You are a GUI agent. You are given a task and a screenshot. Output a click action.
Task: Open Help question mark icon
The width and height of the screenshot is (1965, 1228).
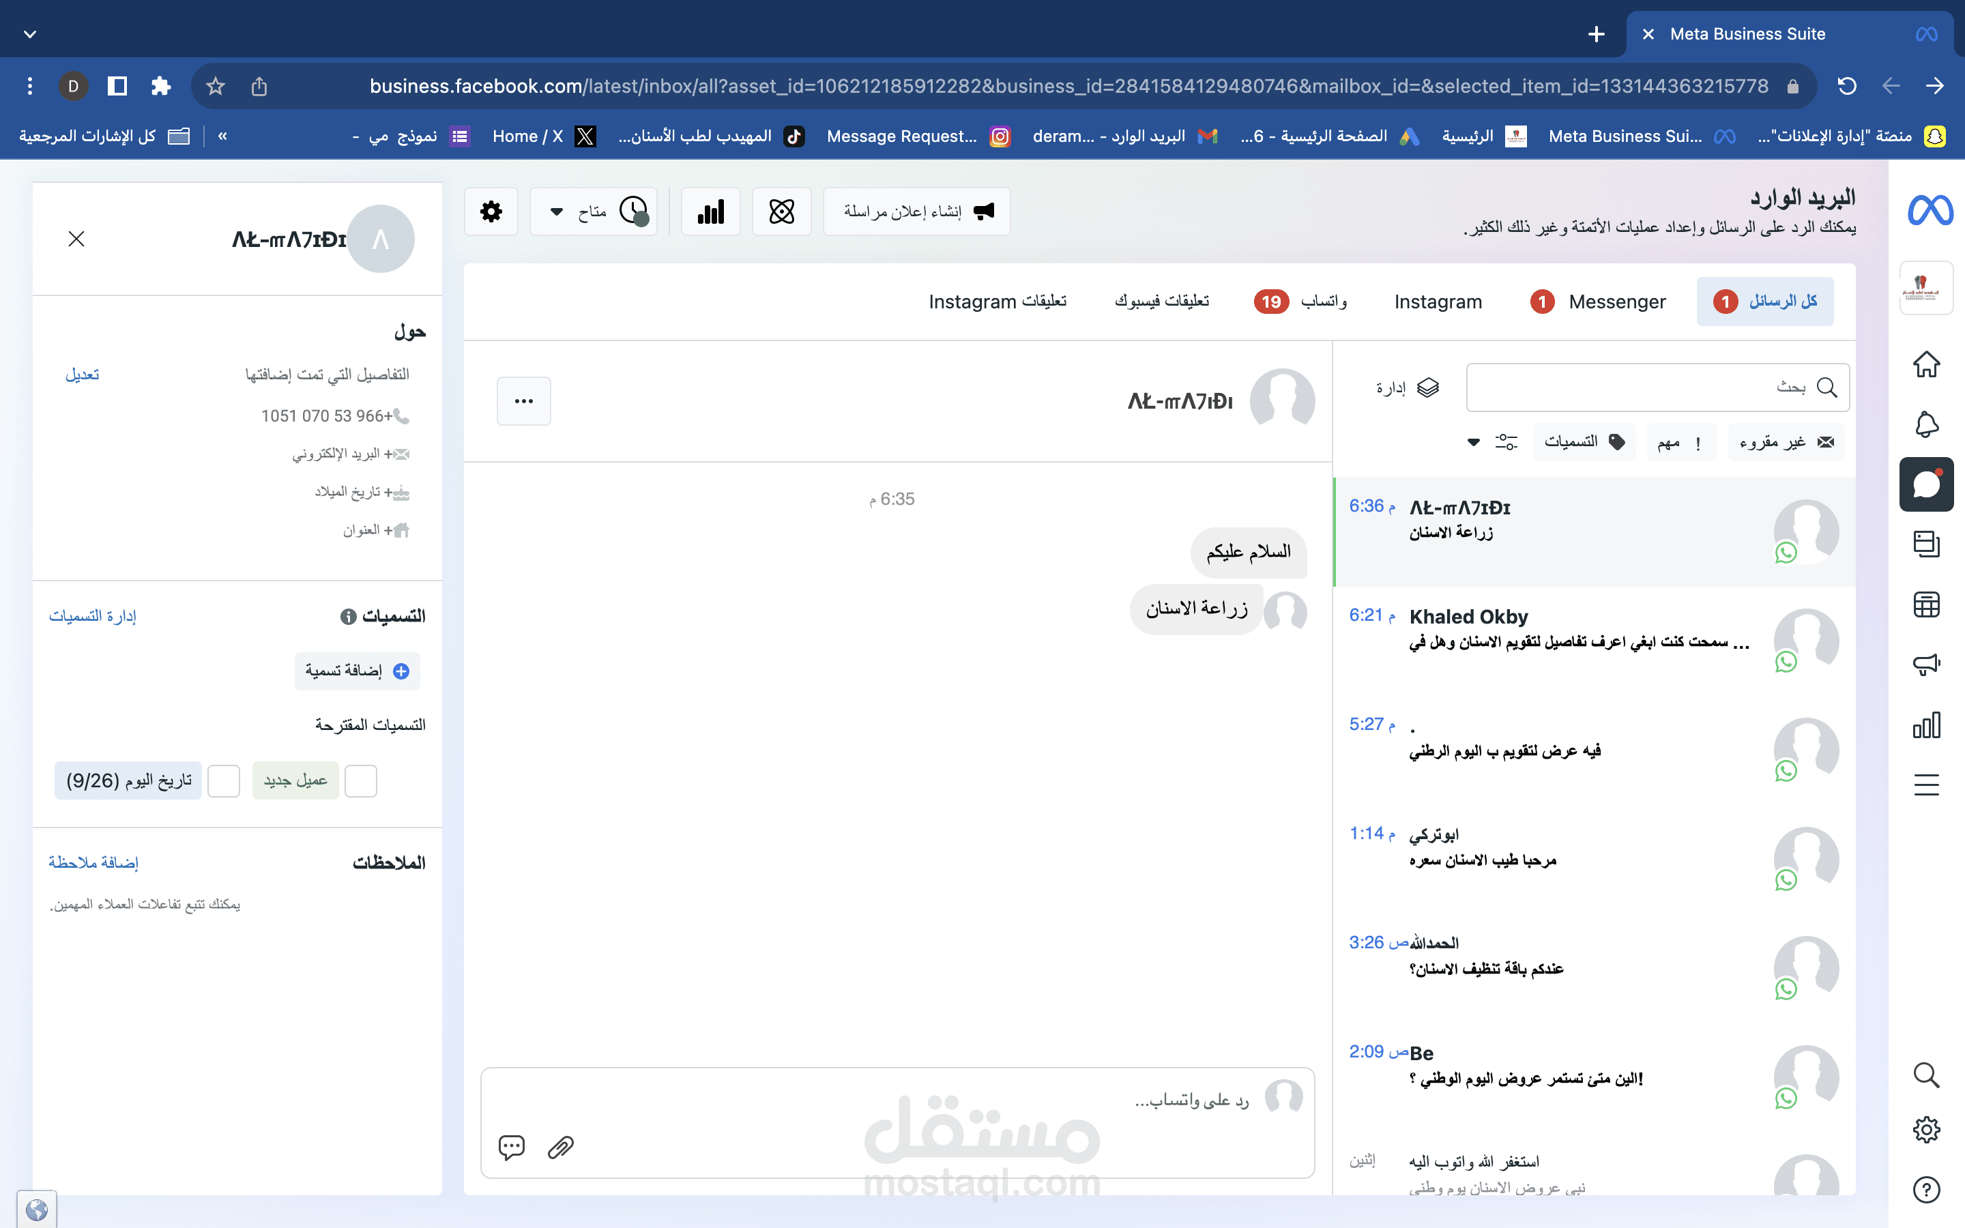pos(1926,1189)
